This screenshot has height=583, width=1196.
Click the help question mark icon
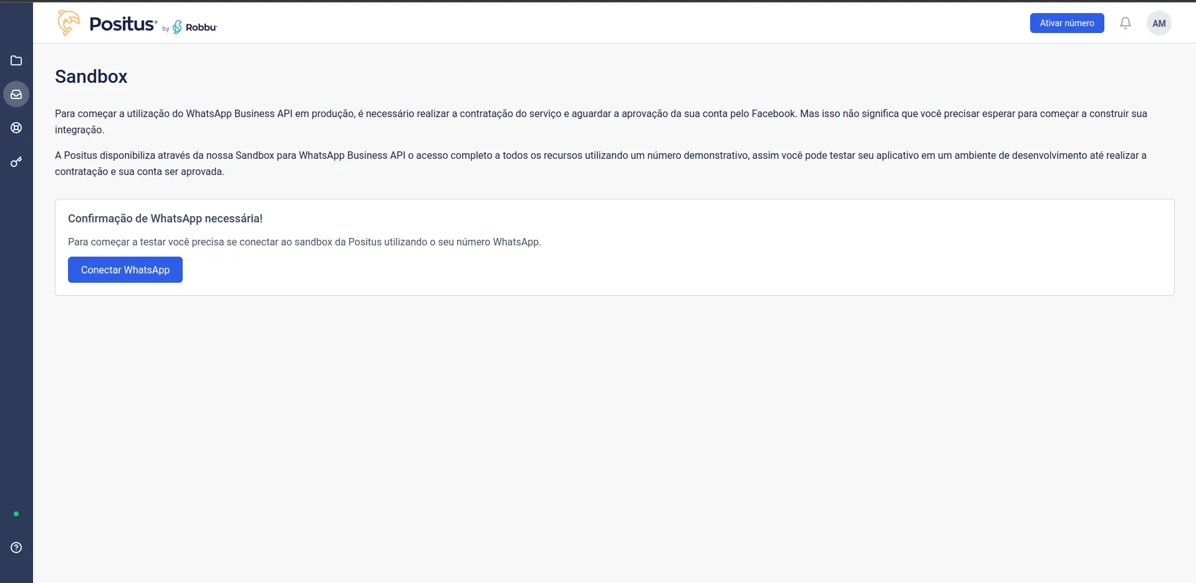click(16, 547)
